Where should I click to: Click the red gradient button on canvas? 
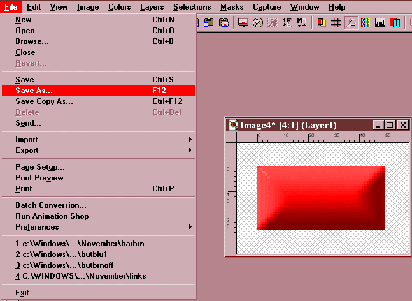tap(321, 198)
